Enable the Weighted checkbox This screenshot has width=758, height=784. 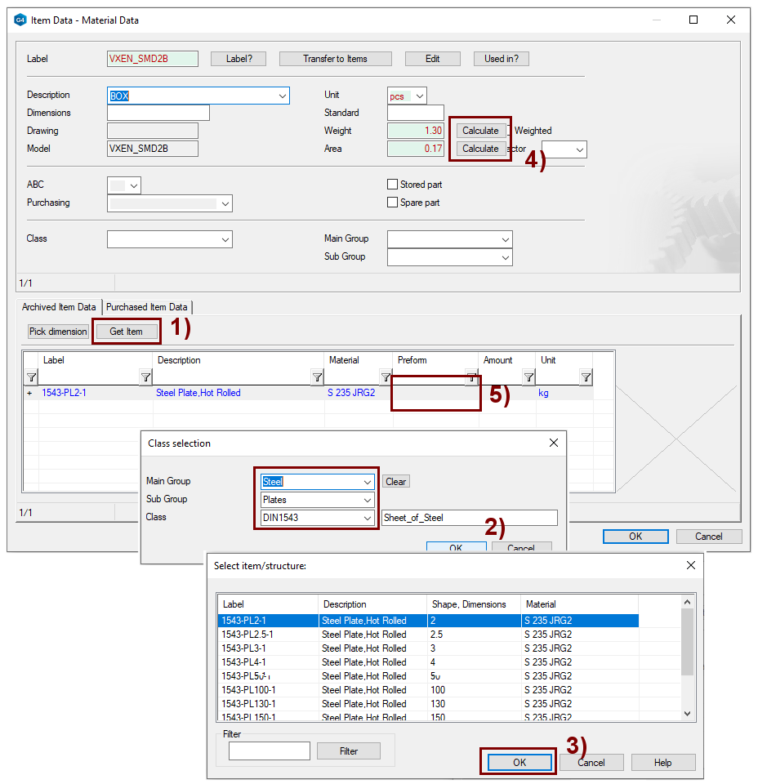point(509,131)
